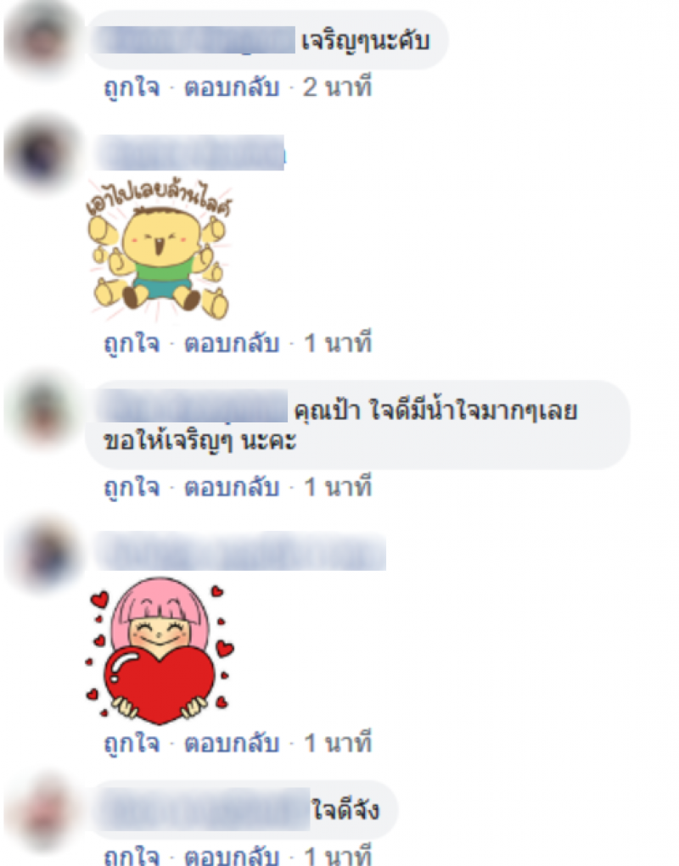Click ตอบกลับ under the เจริญๆนะคับ comment
This screenshot has height=866, width=679.
(x=232, y=88)
